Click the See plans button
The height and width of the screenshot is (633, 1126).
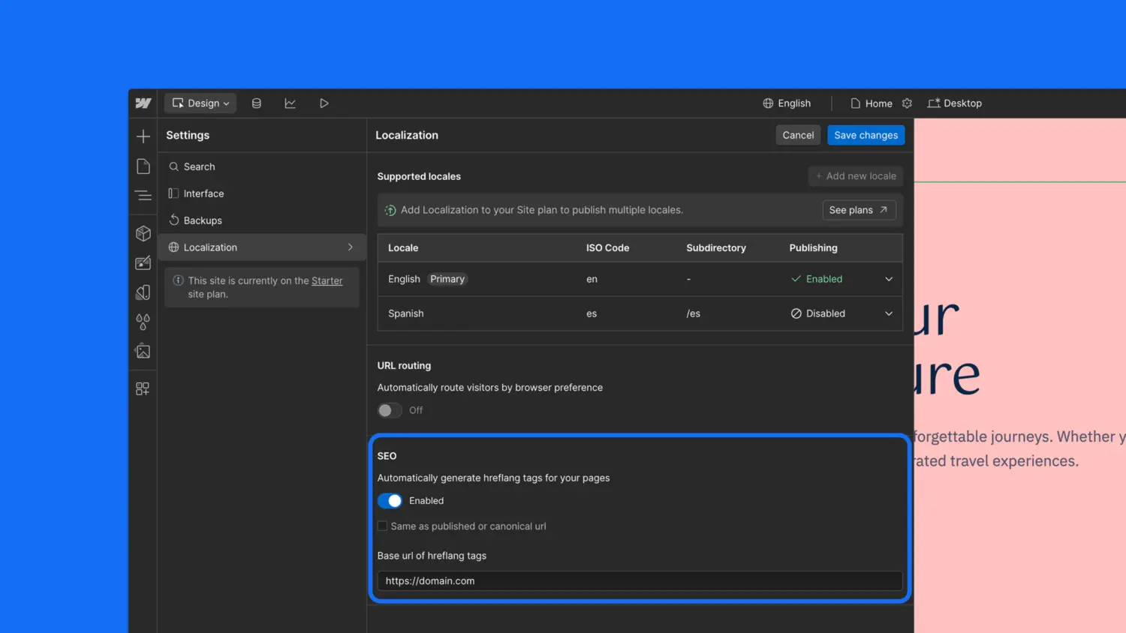pos(859,210)
